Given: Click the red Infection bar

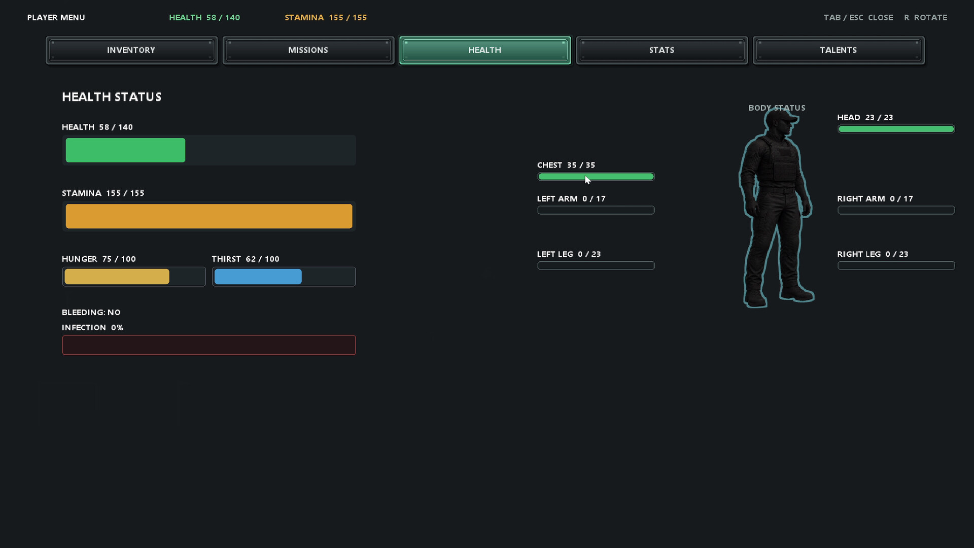Looking at the screenshot, I should pyautogui.click(x=209, y=345).
